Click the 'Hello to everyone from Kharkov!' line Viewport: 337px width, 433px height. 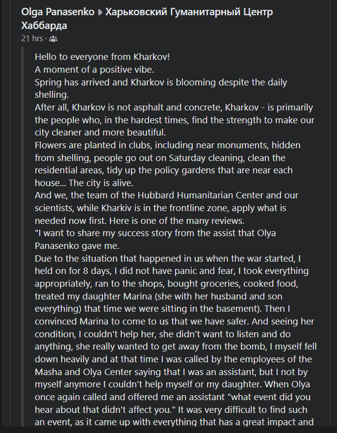pos(102,56)
